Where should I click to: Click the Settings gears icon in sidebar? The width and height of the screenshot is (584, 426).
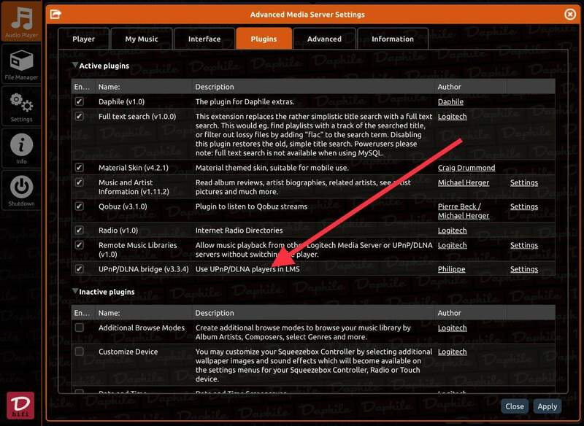21,106
